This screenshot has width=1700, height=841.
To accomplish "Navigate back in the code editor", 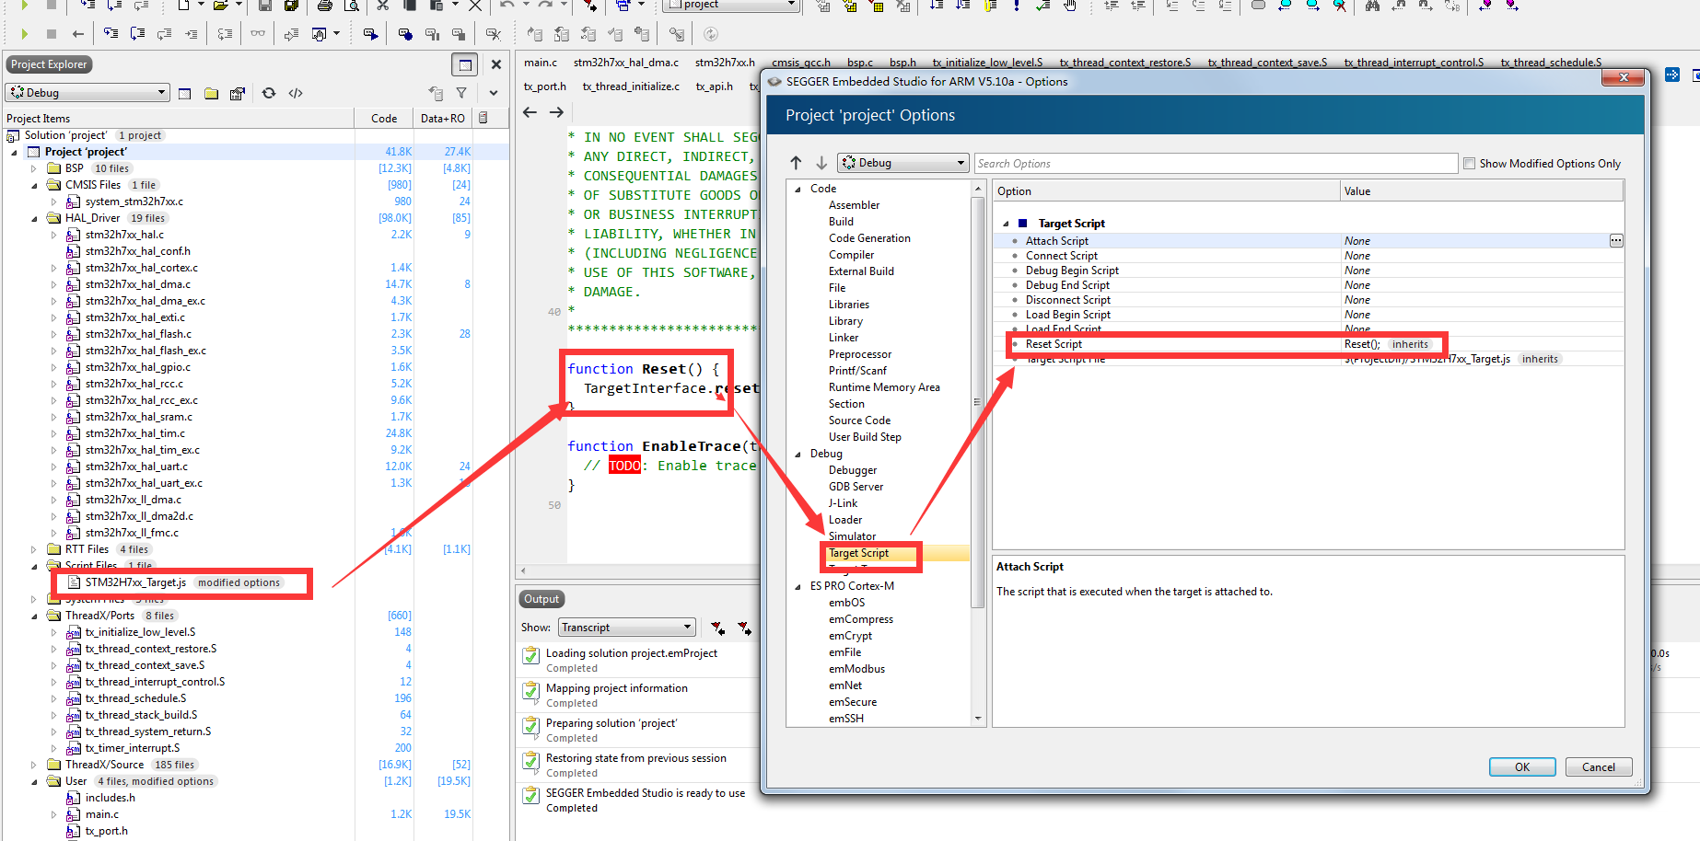I will coord(530,112).
